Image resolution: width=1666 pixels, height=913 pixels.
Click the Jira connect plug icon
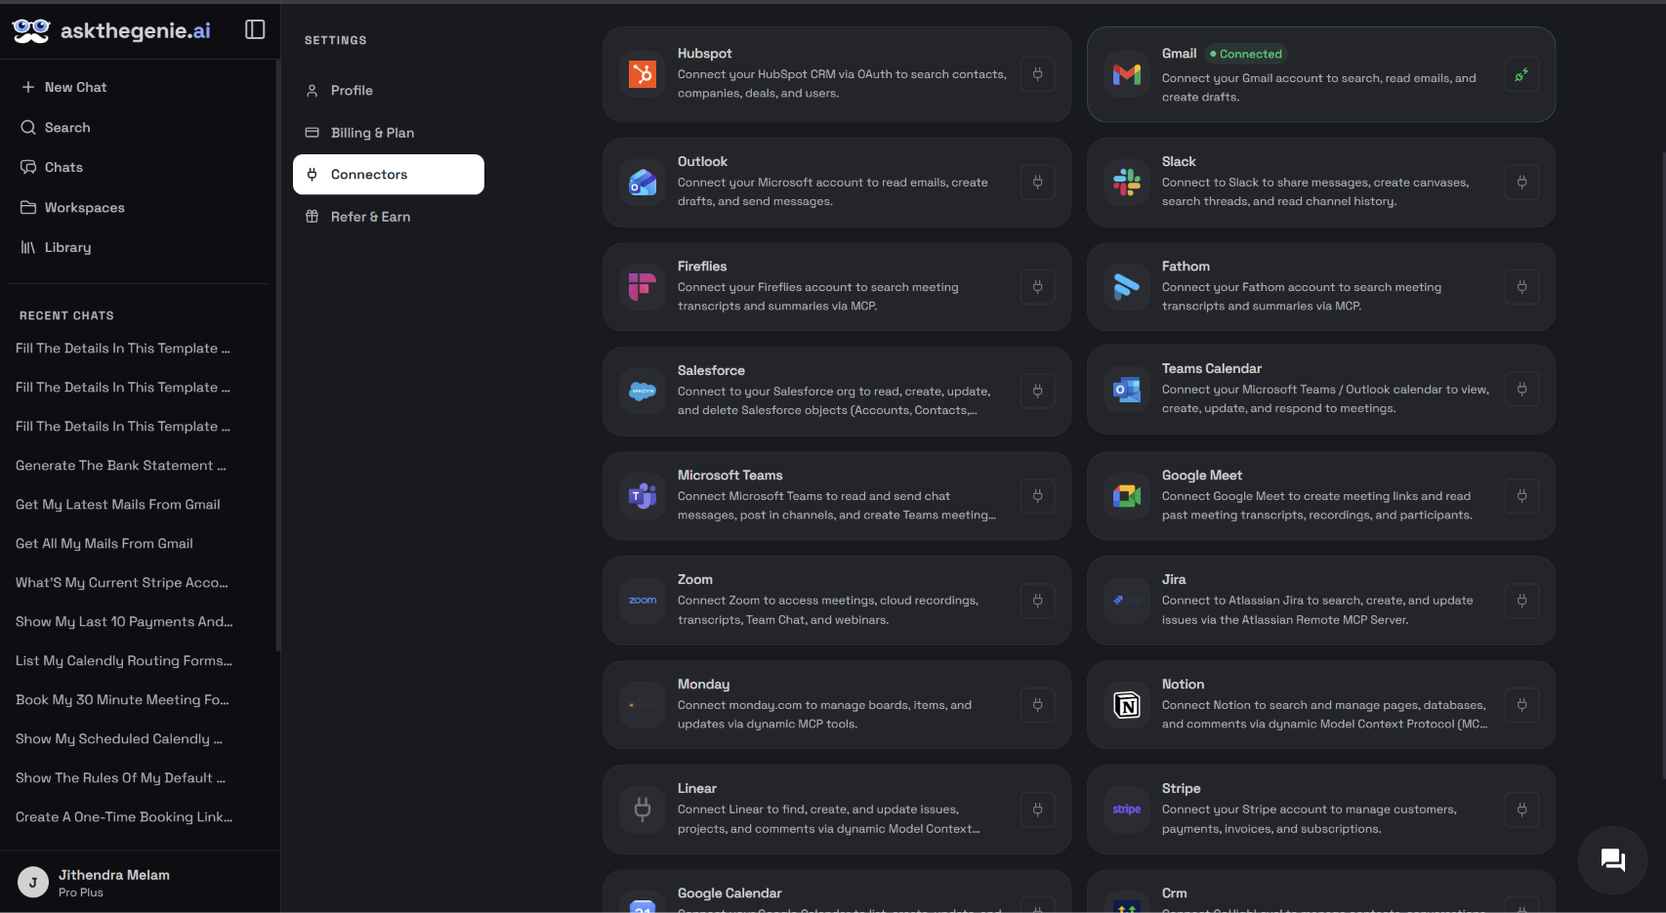point(1521,601)
